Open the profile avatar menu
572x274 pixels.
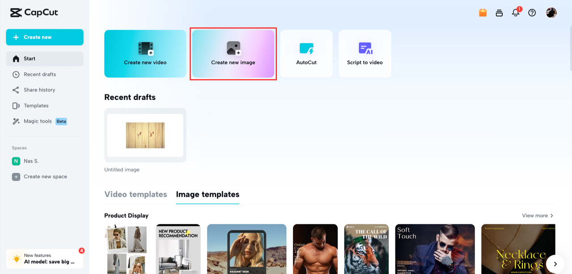[551, 13]
